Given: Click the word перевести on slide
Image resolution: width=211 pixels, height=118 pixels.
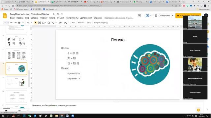Looking at the screenshot, I should pyautogui.click(x=74, y=78).
